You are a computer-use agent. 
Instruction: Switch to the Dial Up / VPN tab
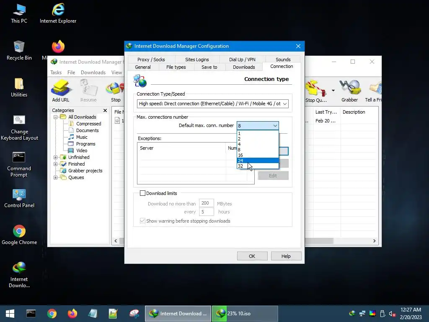coord(242,60)
